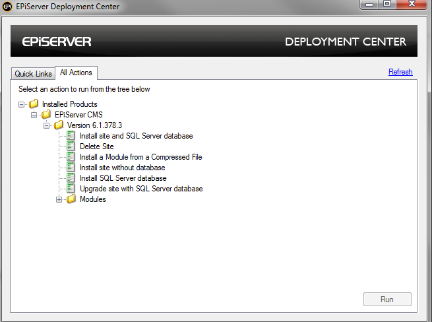Screen dimensions: 432x322
Task: Select the 'Modules' tree label
Action: [93, 199]
